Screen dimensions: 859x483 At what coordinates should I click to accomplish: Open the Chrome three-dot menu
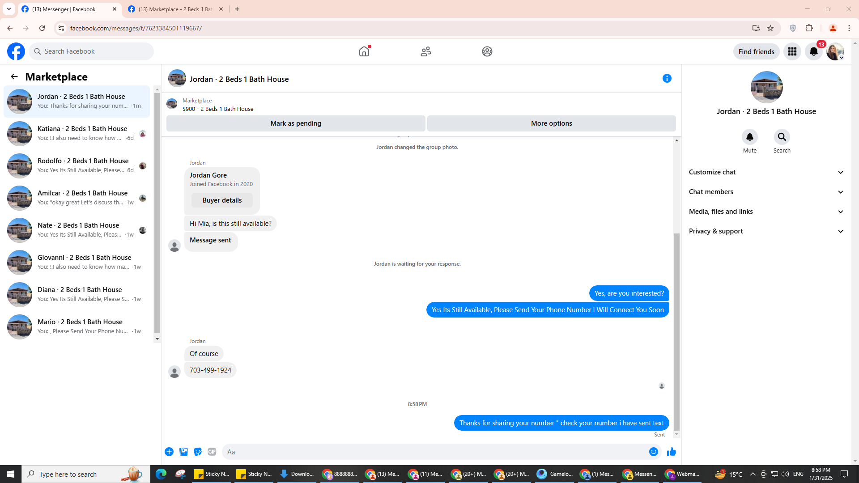849,28
